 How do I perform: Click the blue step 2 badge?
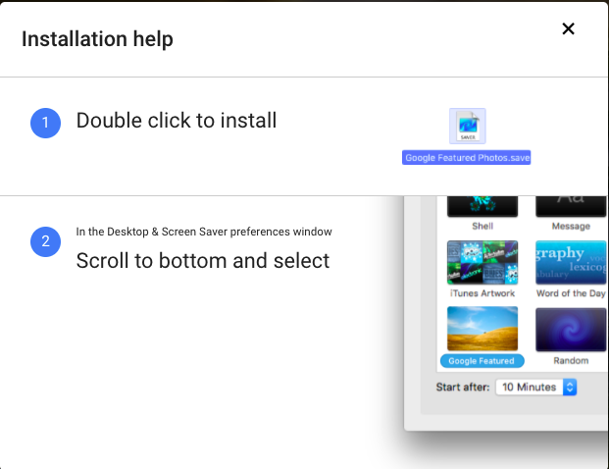point(45,241)
